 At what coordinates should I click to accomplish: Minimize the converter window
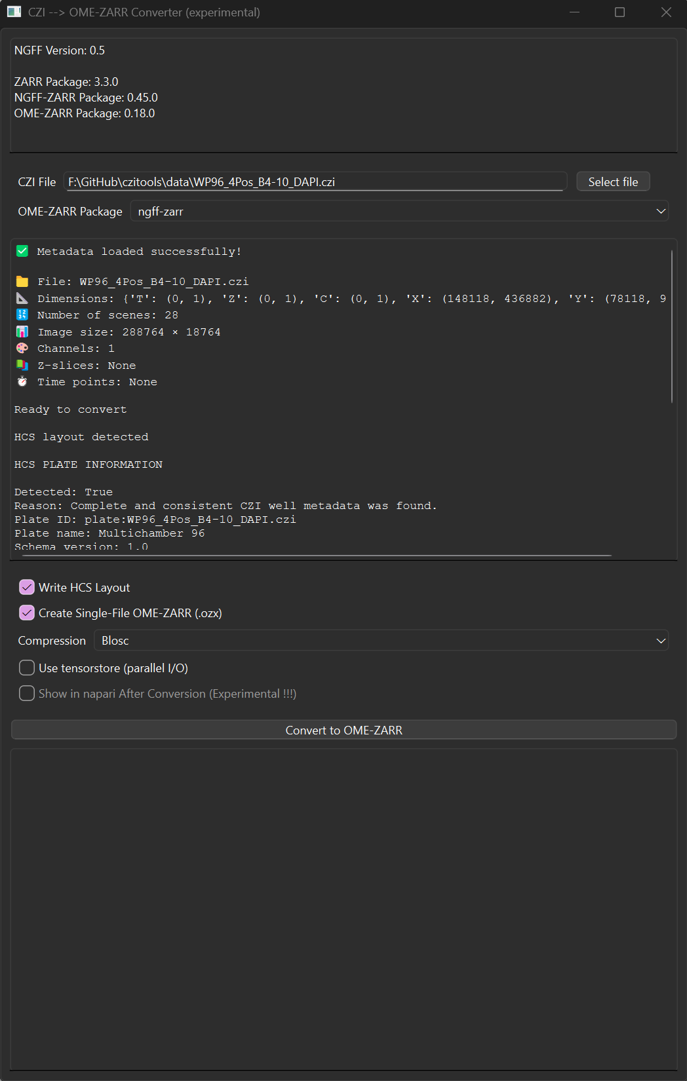pyautogui.click(x=574, y=12)
